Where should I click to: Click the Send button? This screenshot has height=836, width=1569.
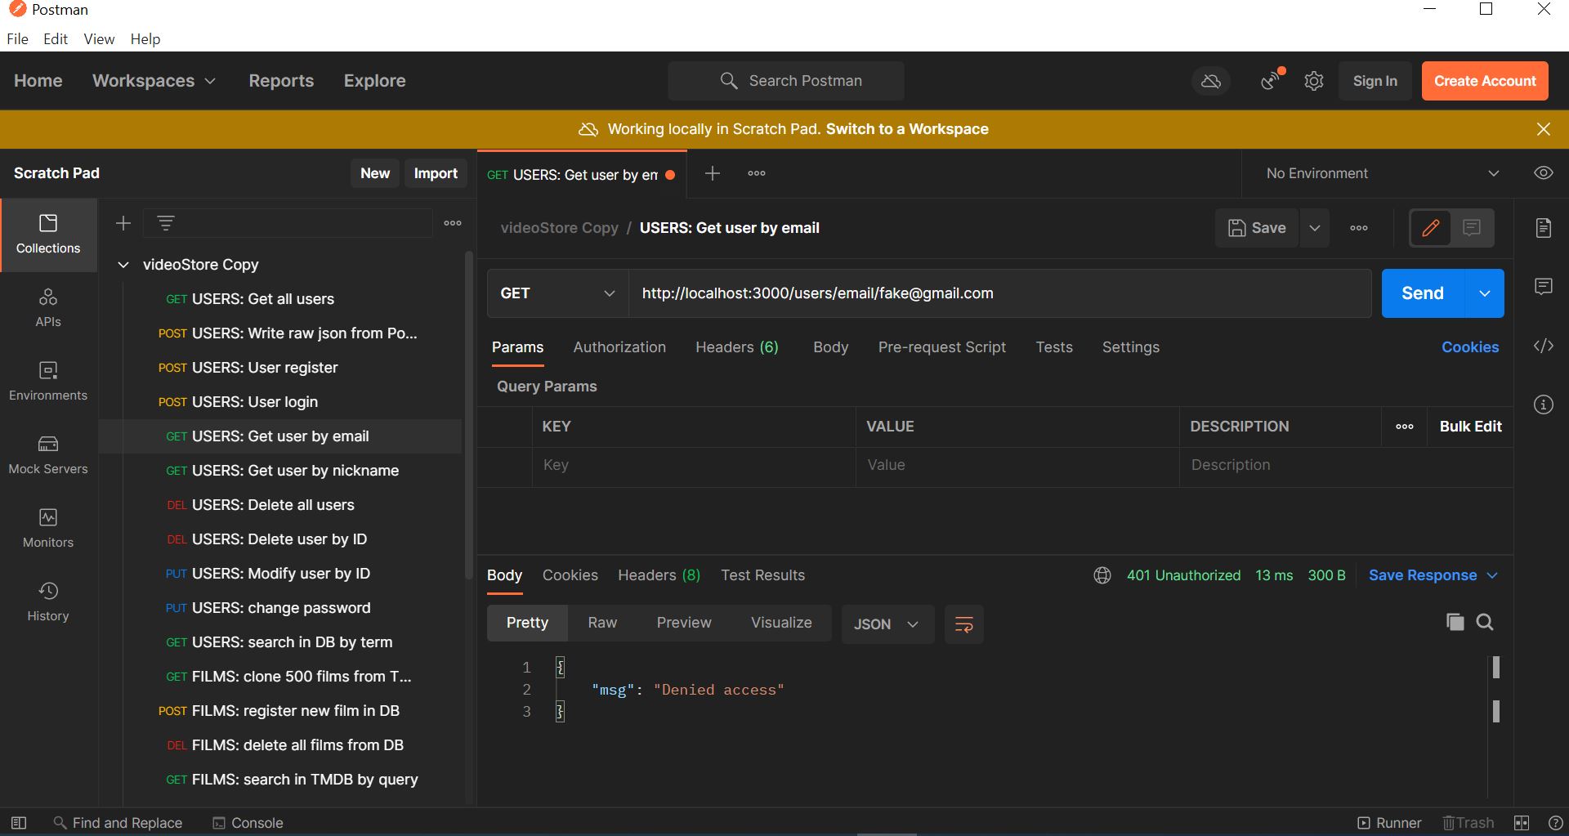(1423, 293)
